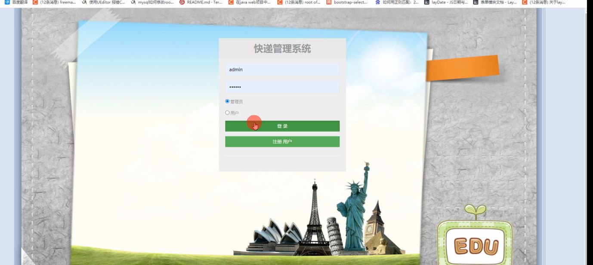Open the 'bootstrap-select...' bookmark
The height and width of the screenshot is (265, 593).
(x=347, y=2)
